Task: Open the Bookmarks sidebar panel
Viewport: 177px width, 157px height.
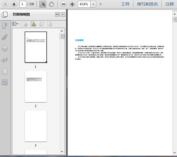Action: click(5, 26)
